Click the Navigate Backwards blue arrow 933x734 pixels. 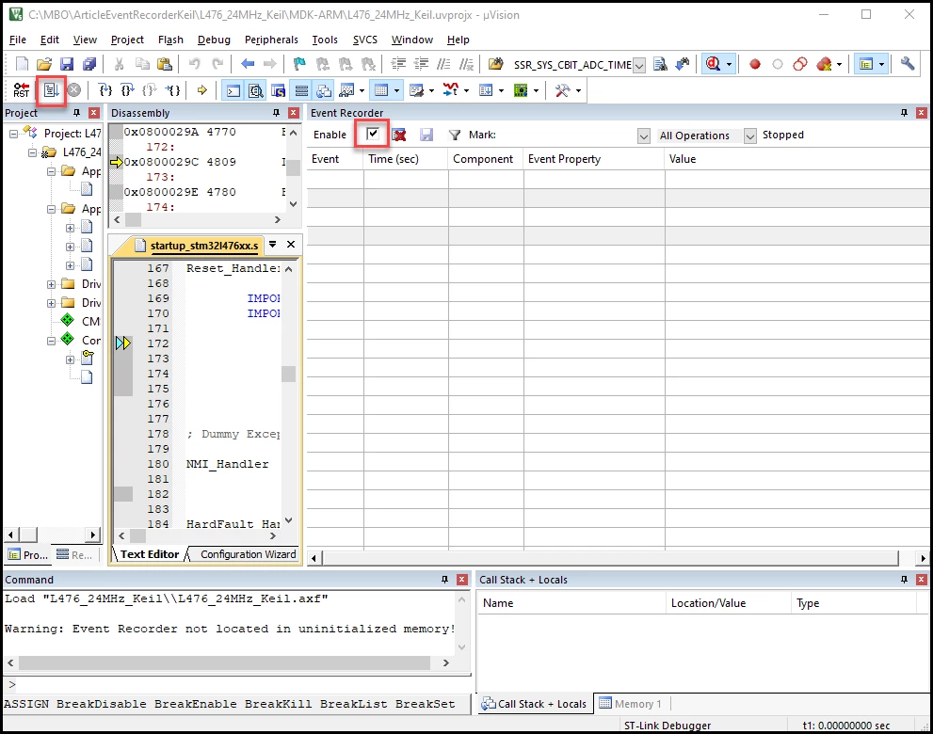click(x=248, y=64)
